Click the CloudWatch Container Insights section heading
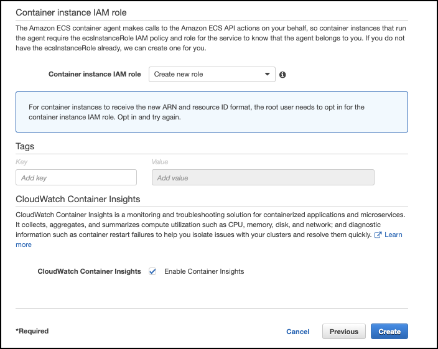438x349 pixels. pyautogui.click(x=78, y=199)
